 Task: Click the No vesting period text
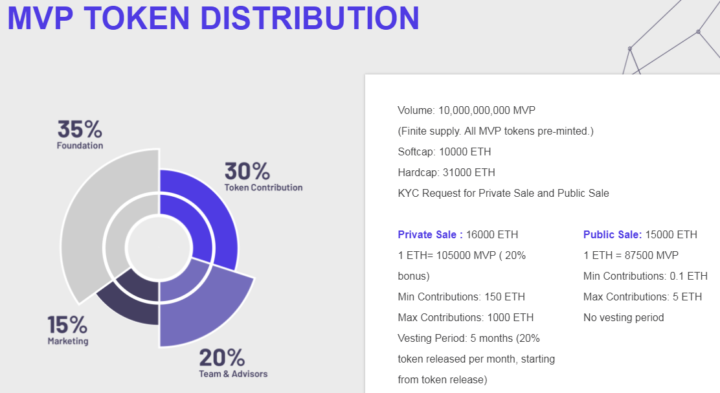pos(624,317)
